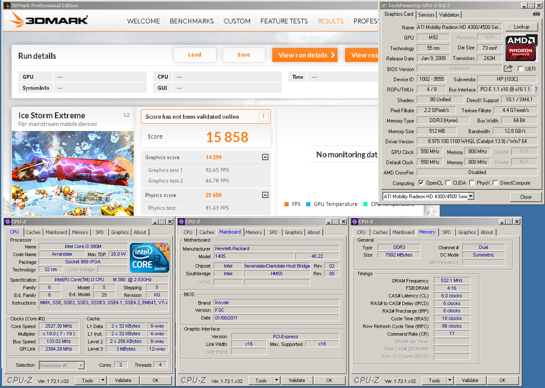Open the Tools dropdown arrow in the Memory CPU-Z window
Screen dimensions: 545x388
pyautogui.click(x=450, y=380)
